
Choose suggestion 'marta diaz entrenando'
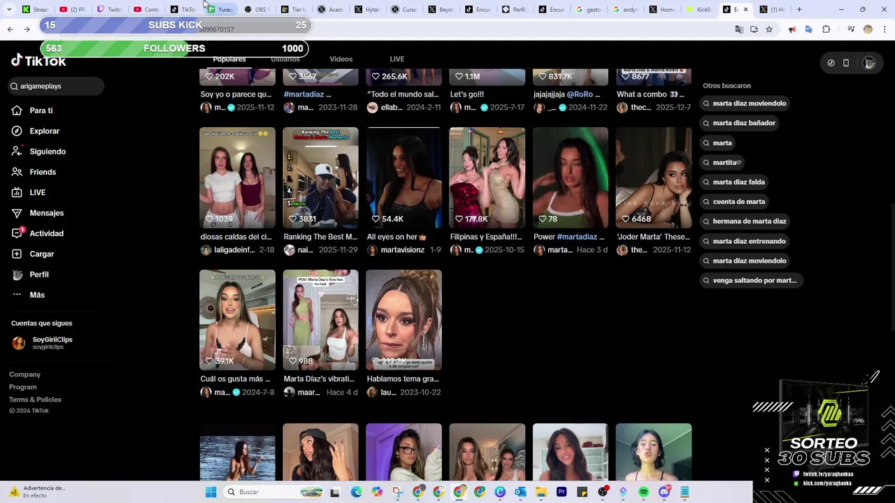[744, 241]
